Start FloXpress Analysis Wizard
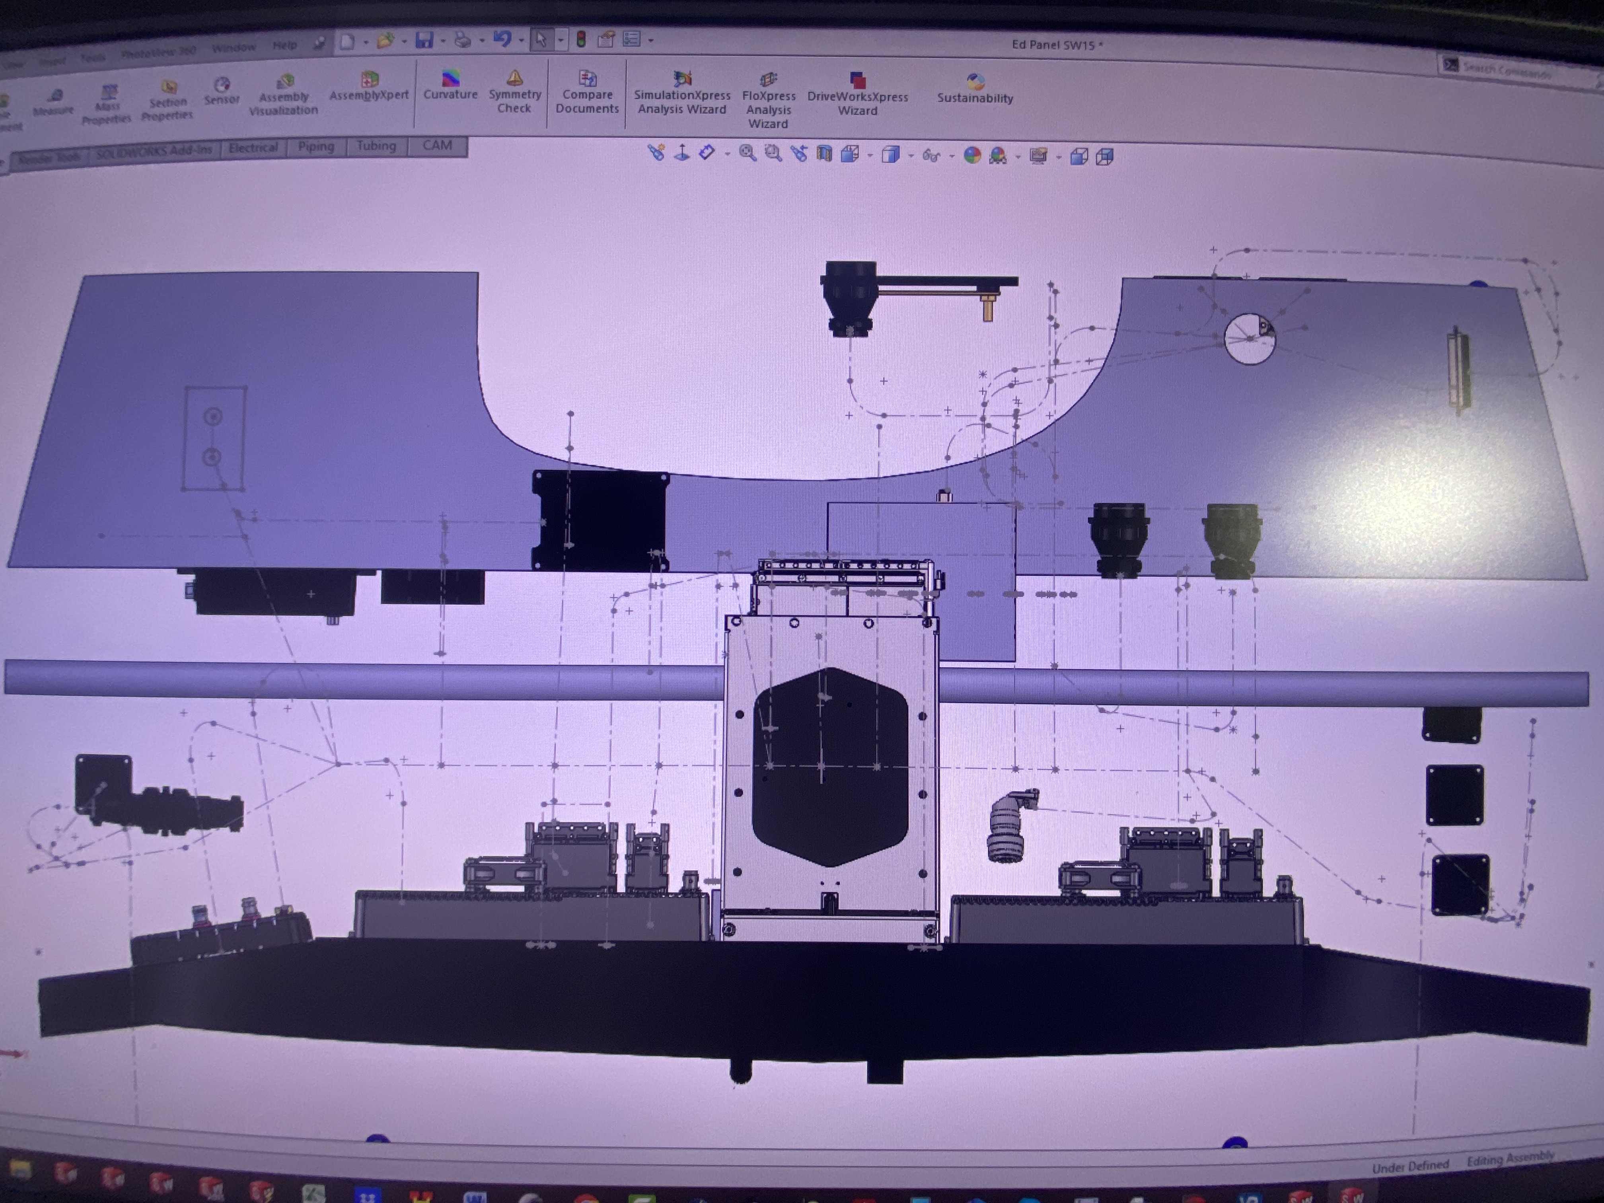Viewport: 1604px width, 1203px height. 769,100
